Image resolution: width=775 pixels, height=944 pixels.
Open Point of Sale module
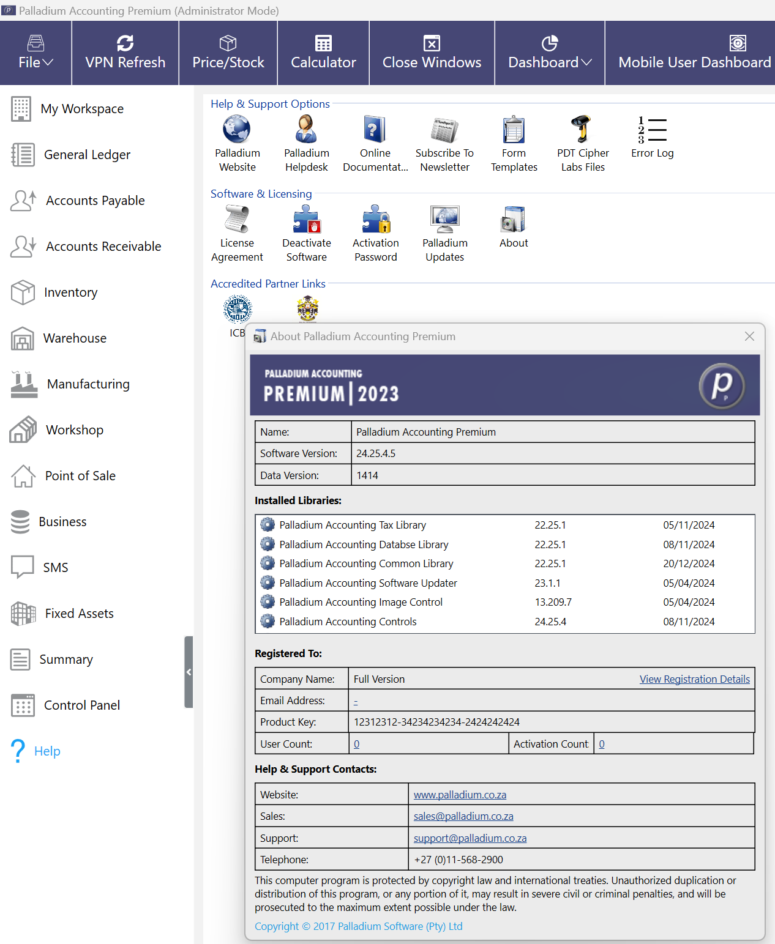pyautogui.click(x=63, y=476)
